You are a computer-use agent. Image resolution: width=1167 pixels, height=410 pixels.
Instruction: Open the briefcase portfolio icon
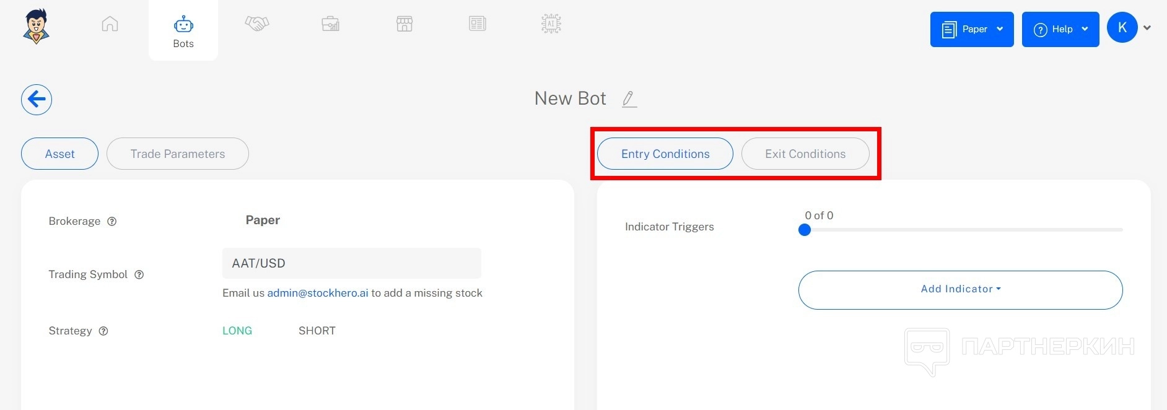pyautogui.click(x=330, y=24)
